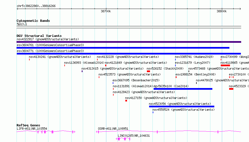Click the 38700k ruler label
Viewport: 249px width, 142px height.
106,11
